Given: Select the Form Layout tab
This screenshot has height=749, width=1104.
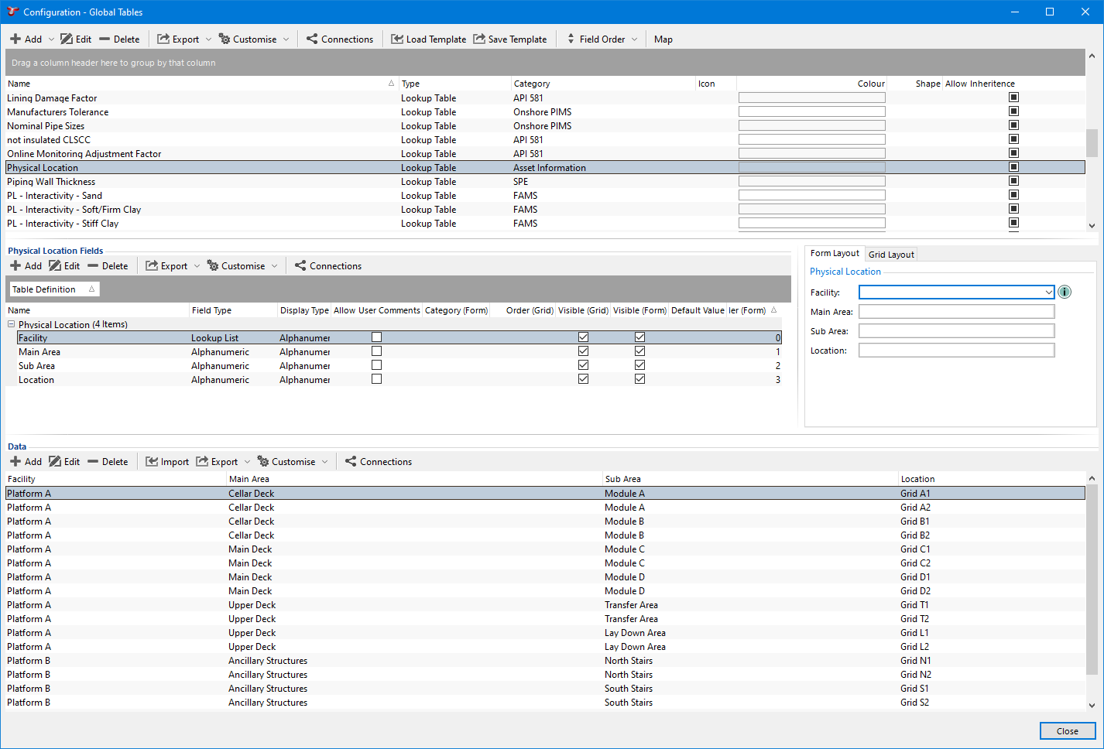Looking at the screenshot, I should (x=834, y=254).
